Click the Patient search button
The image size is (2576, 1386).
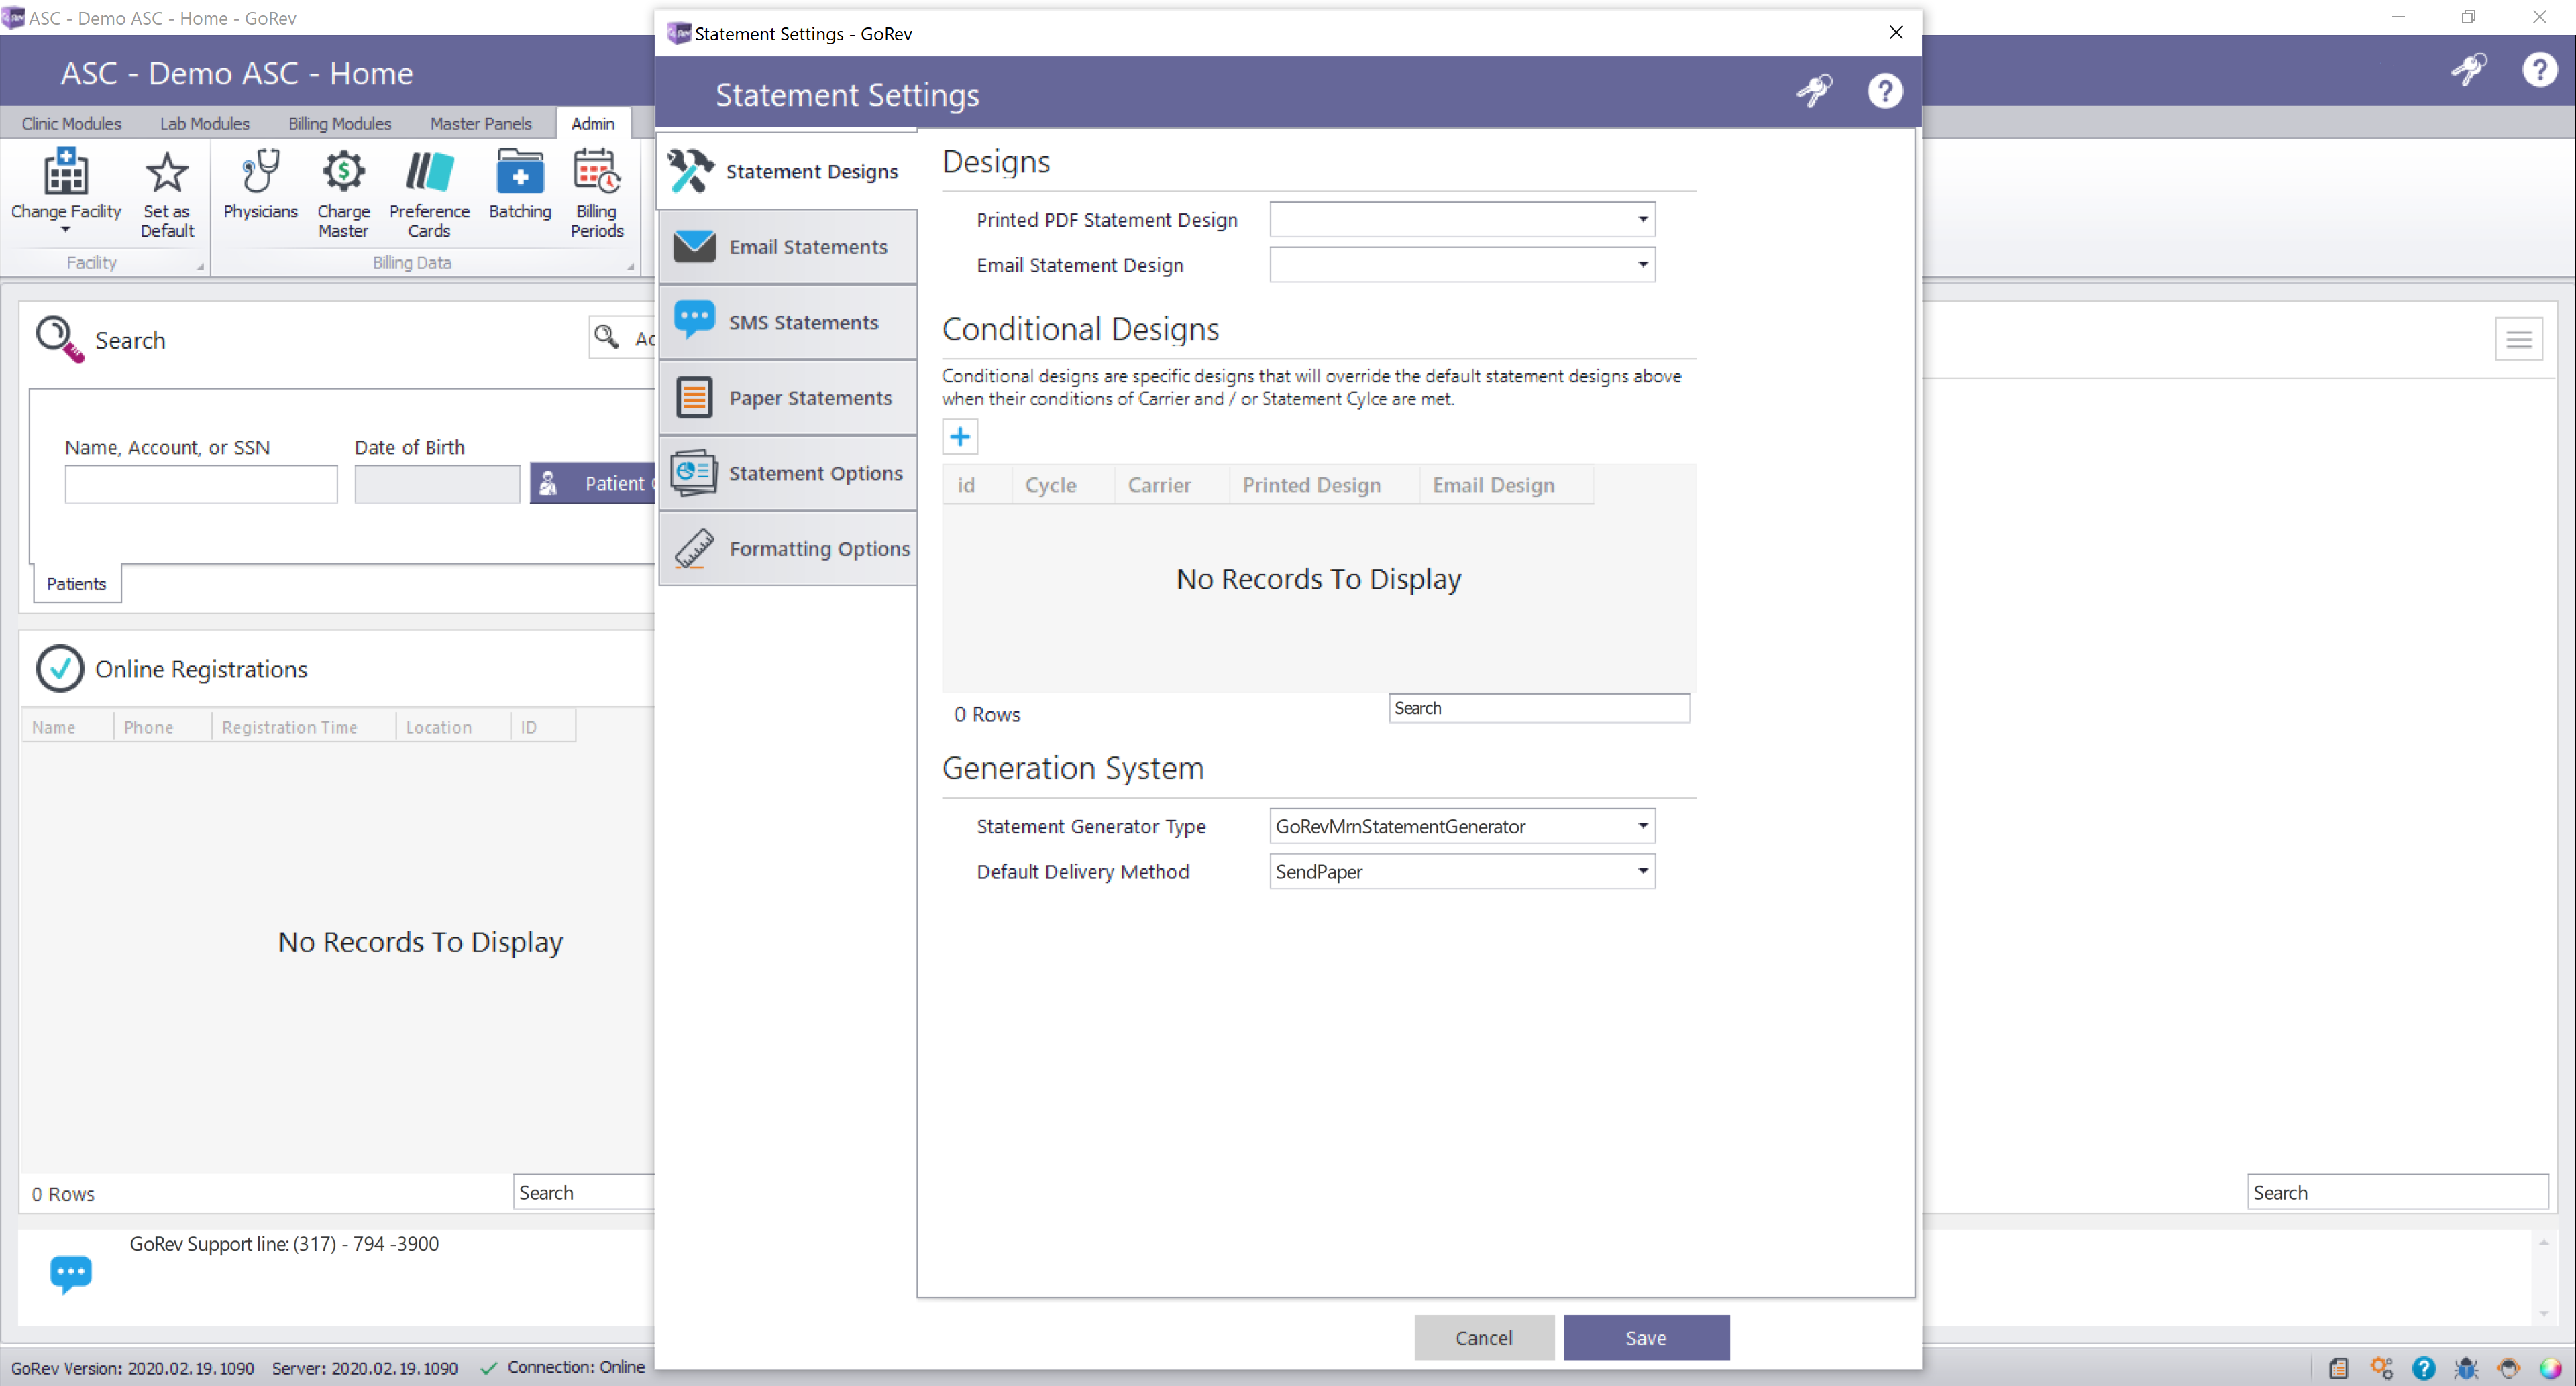pos(594,483)
